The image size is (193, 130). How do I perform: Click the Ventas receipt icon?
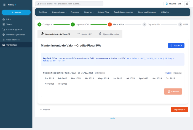pos(4,24)
